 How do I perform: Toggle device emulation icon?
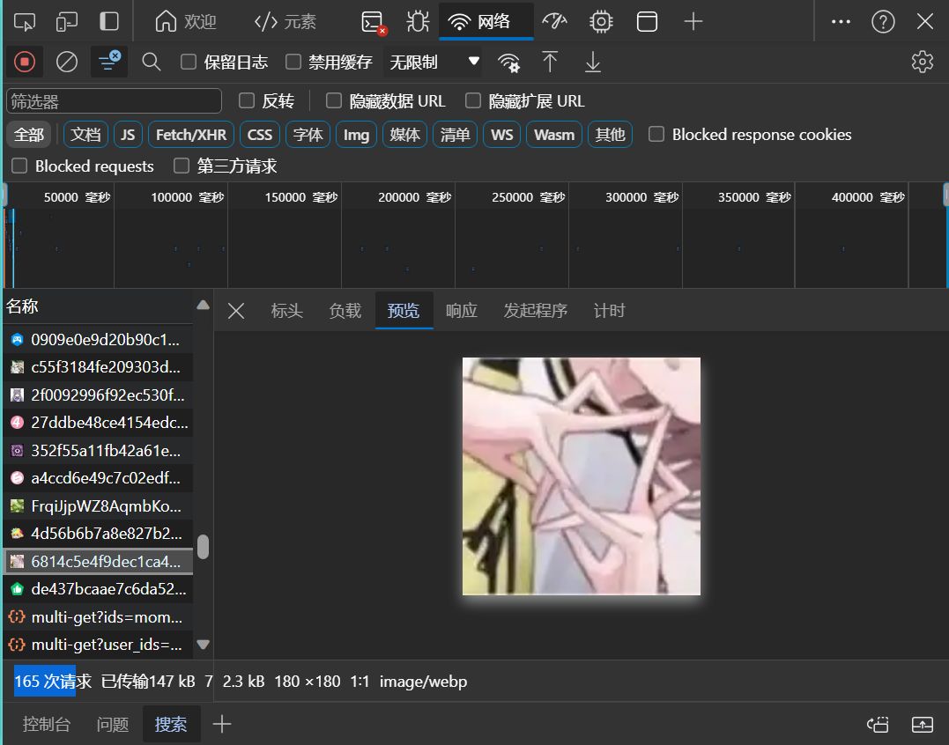coord(67,22)
